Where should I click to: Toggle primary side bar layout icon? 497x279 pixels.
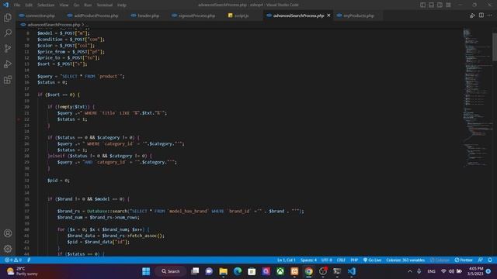(x=422, y=5)
